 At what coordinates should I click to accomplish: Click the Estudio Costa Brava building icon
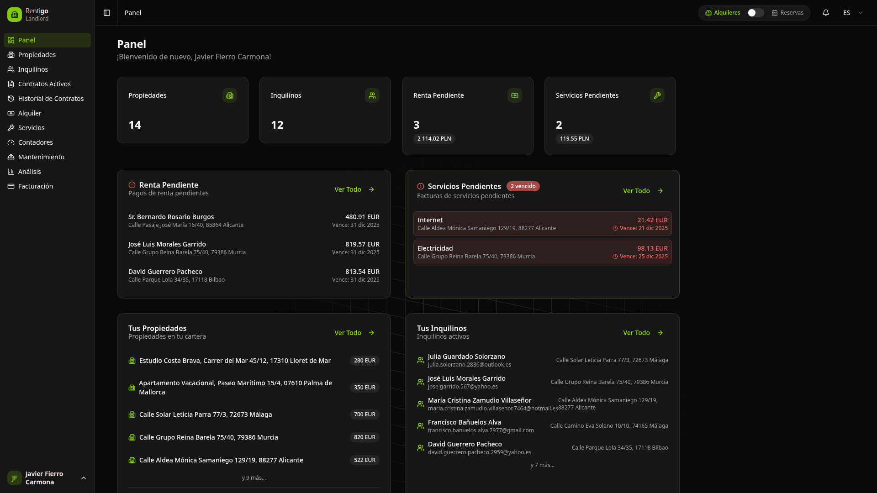132,361
